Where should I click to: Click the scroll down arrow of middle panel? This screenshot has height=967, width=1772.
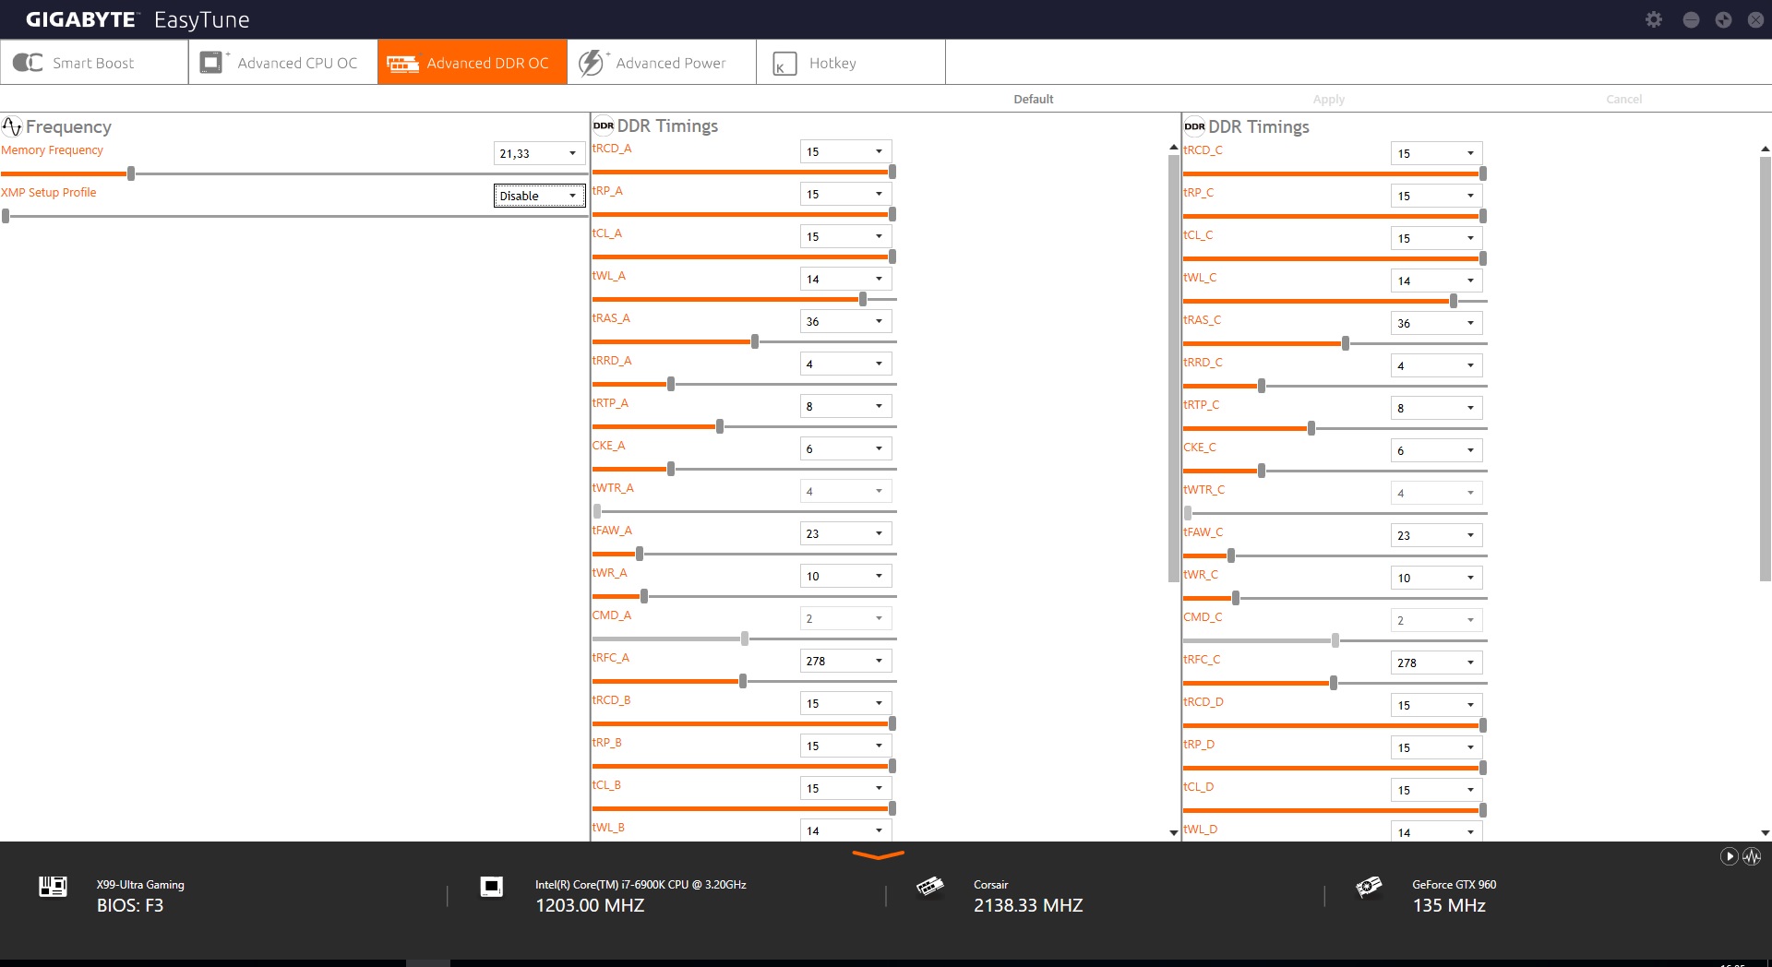pyautogui.click(x=1173, y=832)
